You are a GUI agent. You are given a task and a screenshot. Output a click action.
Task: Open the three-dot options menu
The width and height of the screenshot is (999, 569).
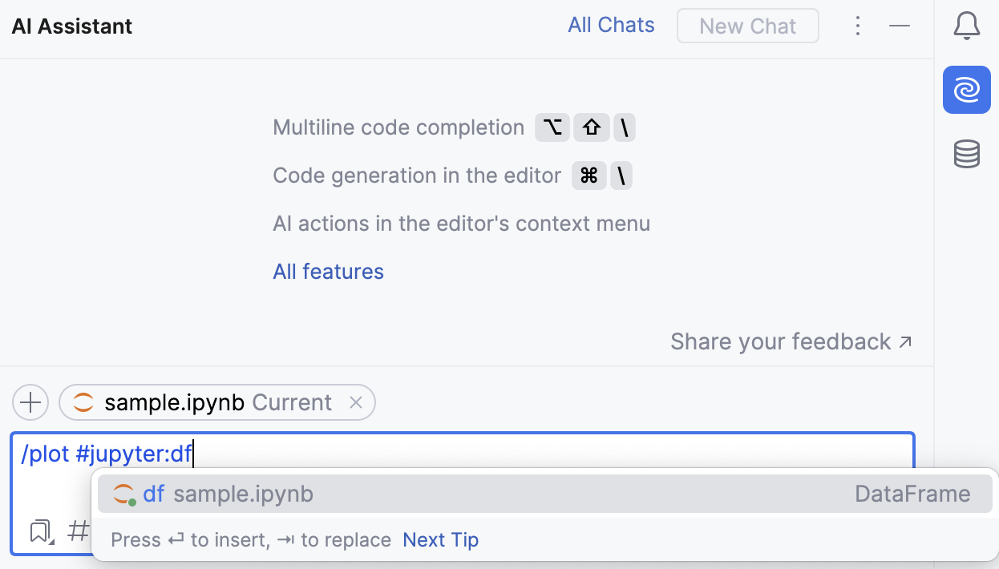(858, 25)
